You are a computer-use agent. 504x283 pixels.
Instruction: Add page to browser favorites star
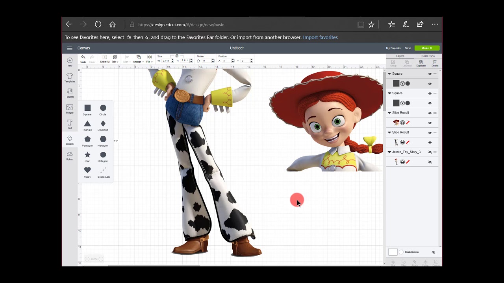(371, 24)
